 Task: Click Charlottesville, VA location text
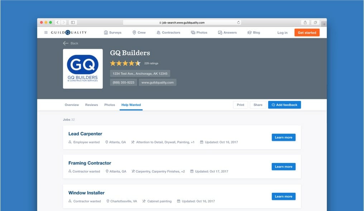[x=124, y=201]
